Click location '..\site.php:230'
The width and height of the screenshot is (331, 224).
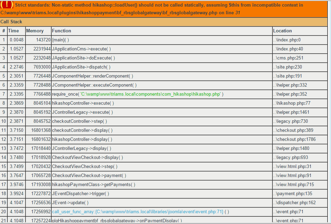(287, 67)
